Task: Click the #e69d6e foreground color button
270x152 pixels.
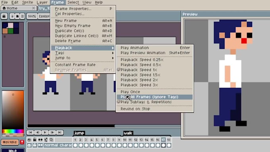Action: pos(10,142)
